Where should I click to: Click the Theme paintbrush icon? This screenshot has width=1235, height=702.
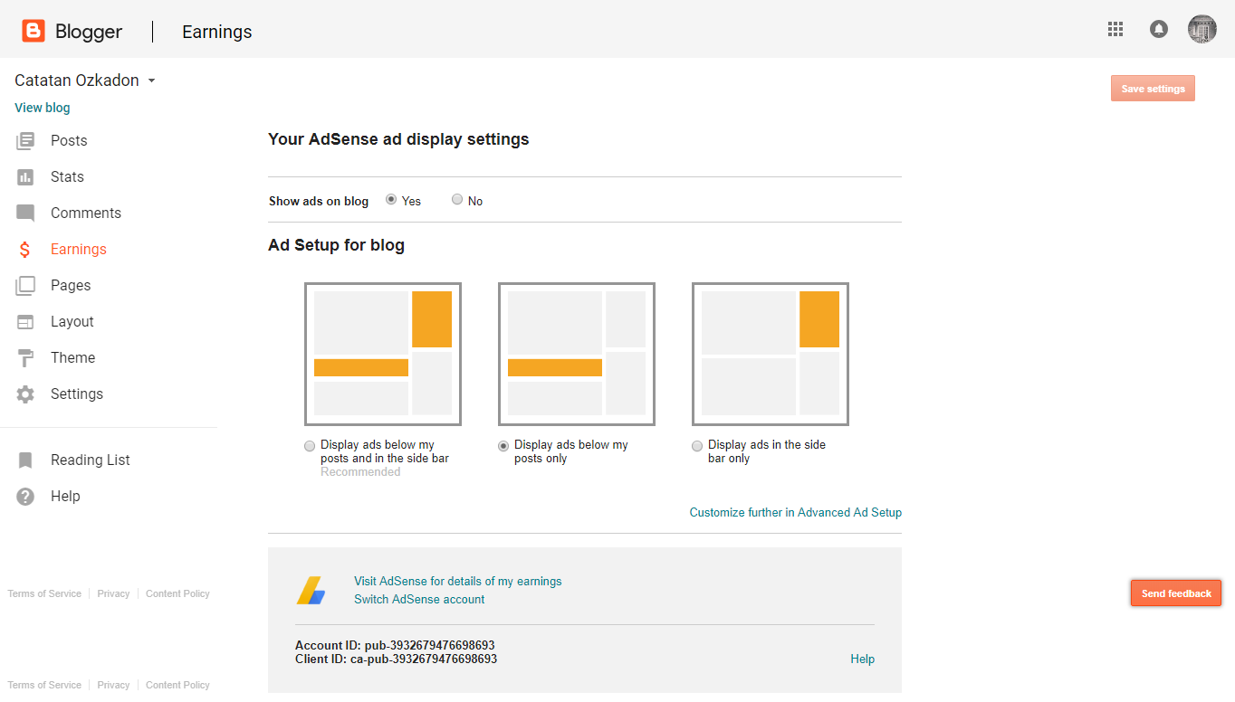25,357
